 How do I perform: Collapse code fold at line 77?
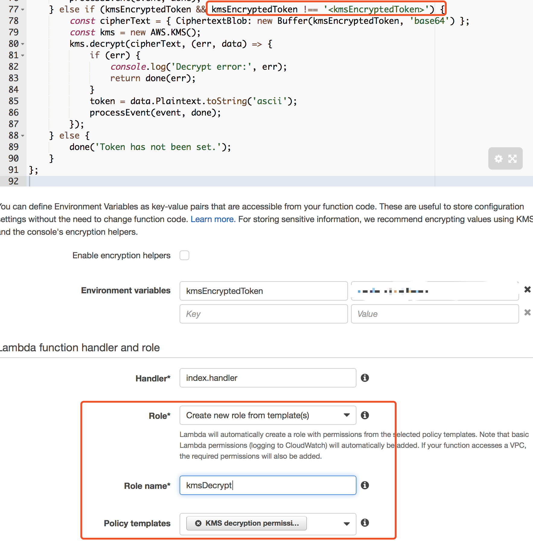point(23,10)
